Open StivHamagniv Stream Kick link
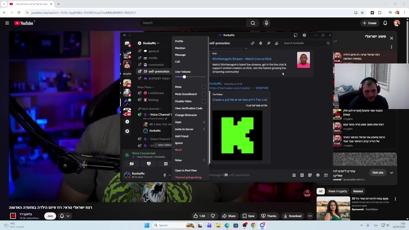409x230 pixels. click(x=242, y=59)
